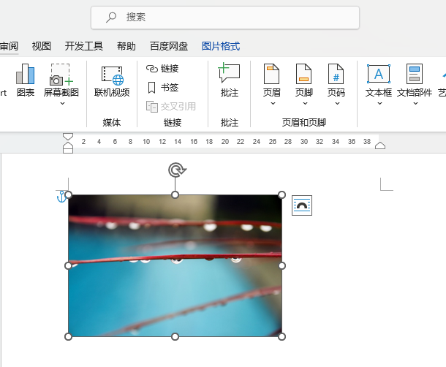Switch to the 视图 tab
Image resolution: width=446 pixels, height=367 pixels.
pyautogui.click(x=42, y=46)
